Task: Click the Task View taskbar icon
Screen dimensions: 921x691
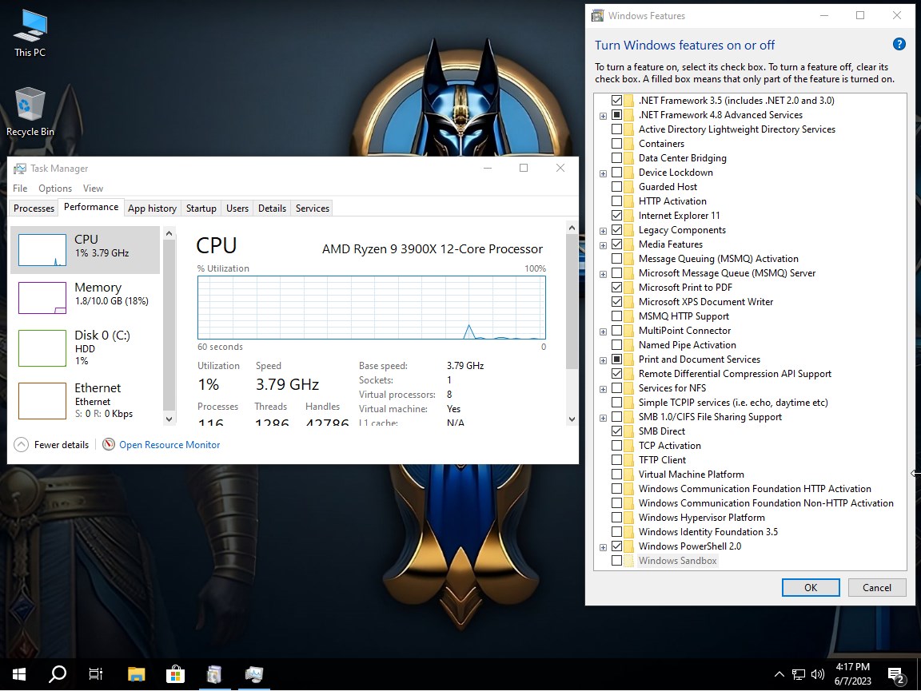Action: 96,674
